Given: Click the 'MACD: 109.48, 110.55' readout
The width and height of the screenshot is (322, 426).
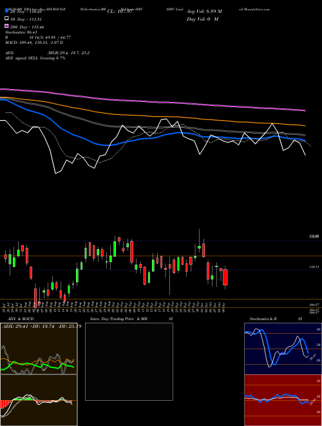Looking at the screenshot, I should click(x=34, y=43).
